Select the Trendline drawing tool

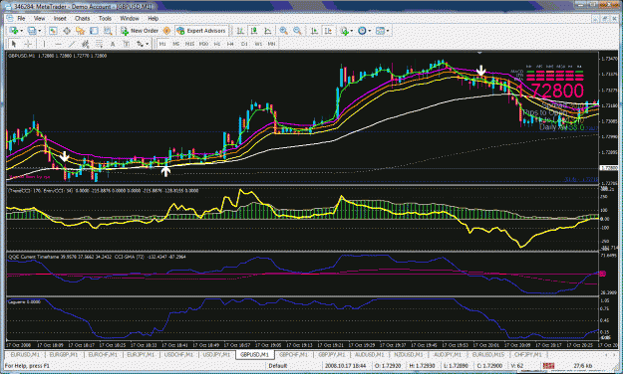72,44
